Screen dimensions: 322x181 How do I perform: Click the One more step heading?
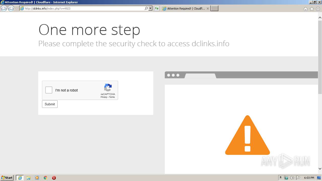pyautogui.click(x=89, y=30)
